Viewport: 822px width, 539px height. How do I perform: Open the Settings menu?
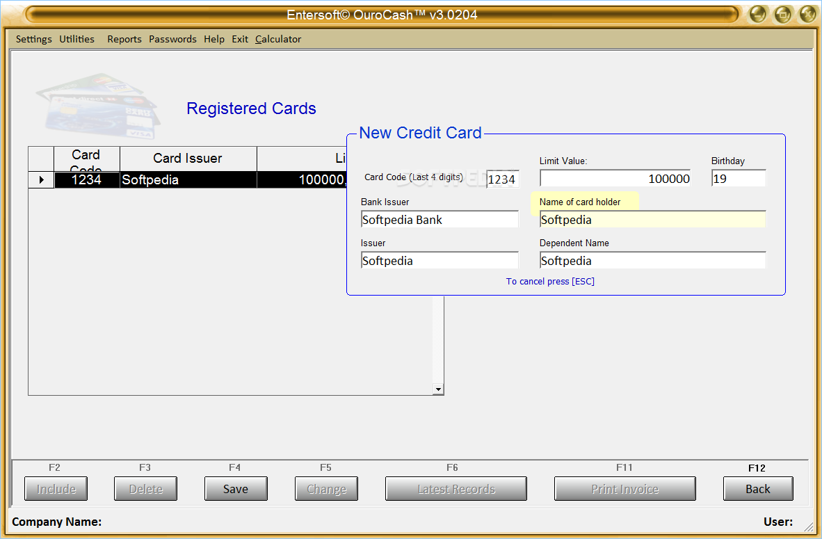[33, 40]
